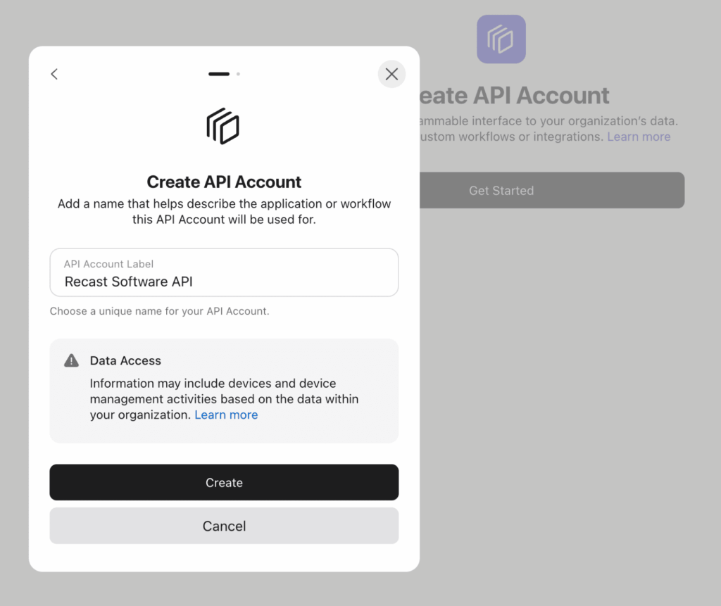Click the small unfilled step indicator dot
Viewport: 721px width, 606px height.
click(x=238, y=73)
